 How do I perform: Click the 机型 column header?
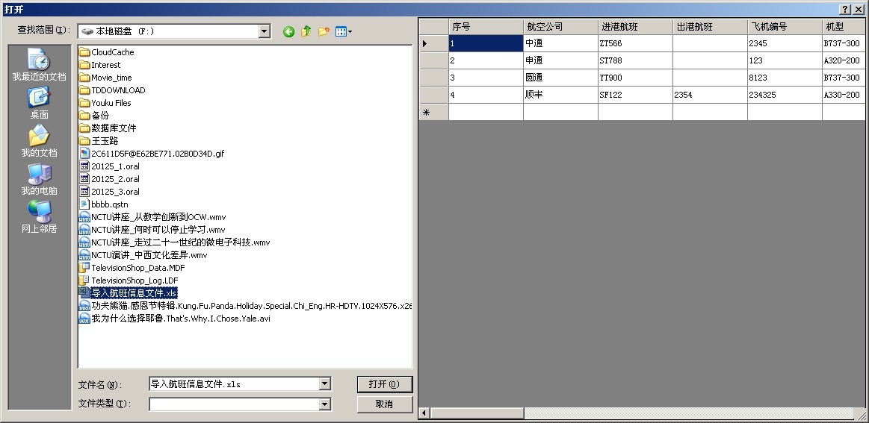[x=844, y=27]
